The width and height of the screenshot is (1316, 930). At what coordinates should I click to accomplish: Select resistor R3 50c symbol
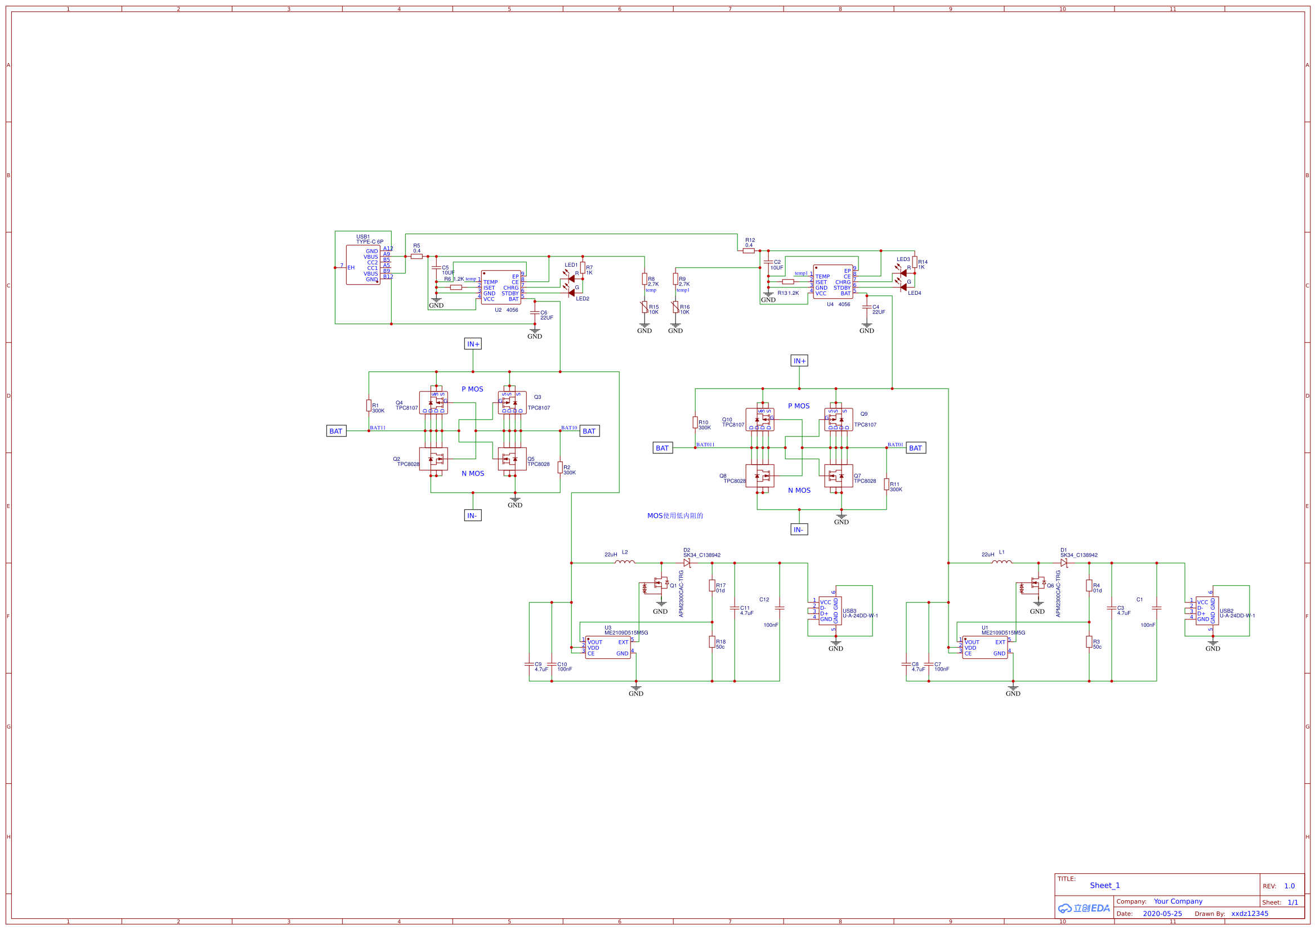[x=1089, y=642]
